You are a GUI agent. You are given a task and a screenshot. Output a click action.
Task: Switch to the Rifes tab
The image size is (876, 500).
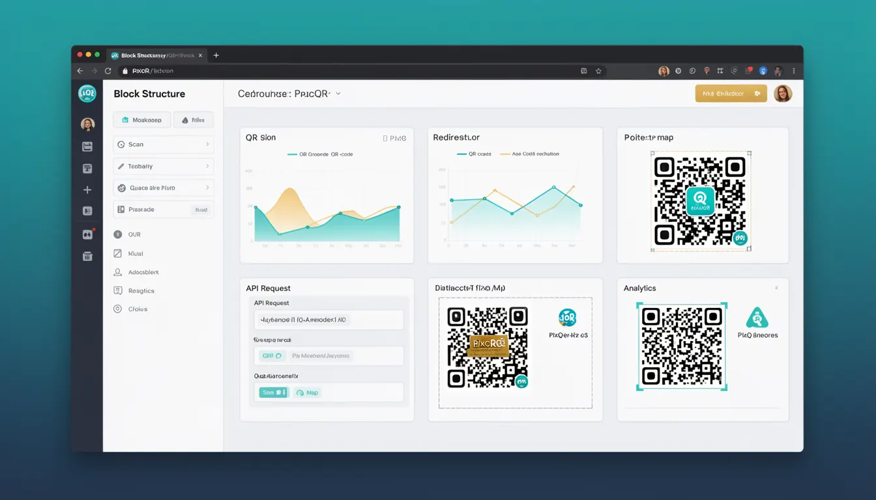click(194, 120)
